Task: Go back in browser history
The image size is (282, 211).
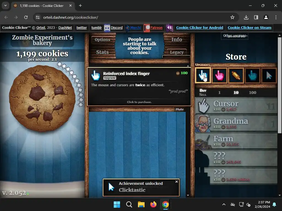Action: click(x=6, y=17)
